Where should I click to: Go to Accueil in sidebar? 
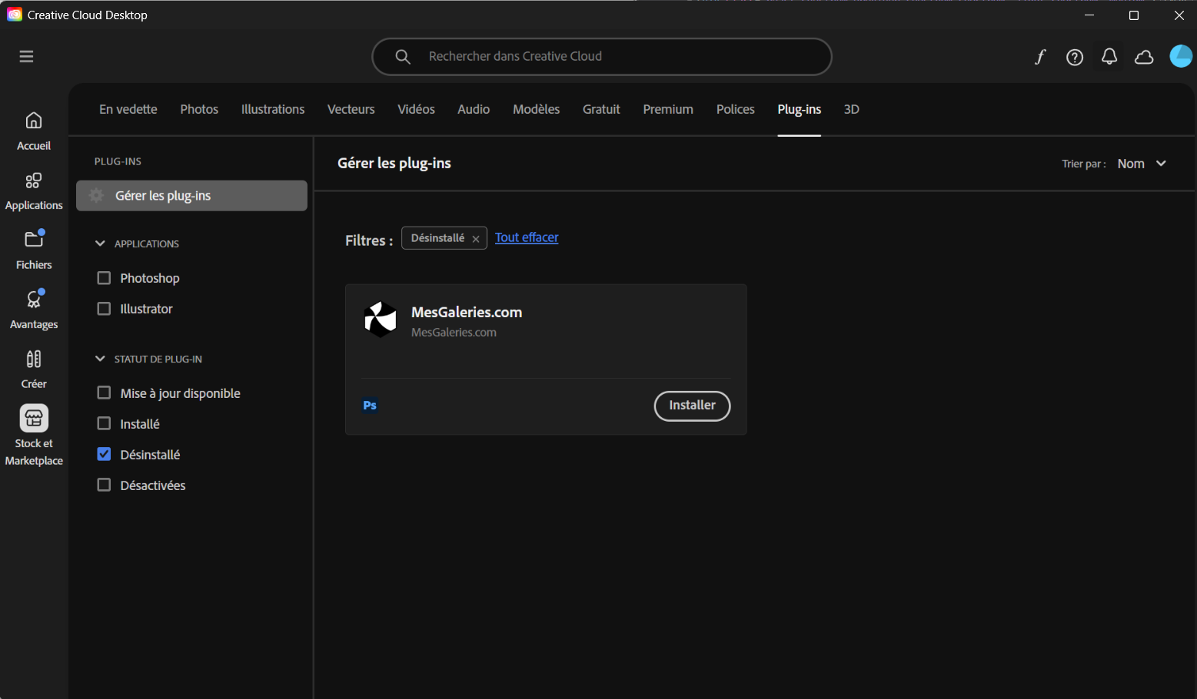coord(34,131)
